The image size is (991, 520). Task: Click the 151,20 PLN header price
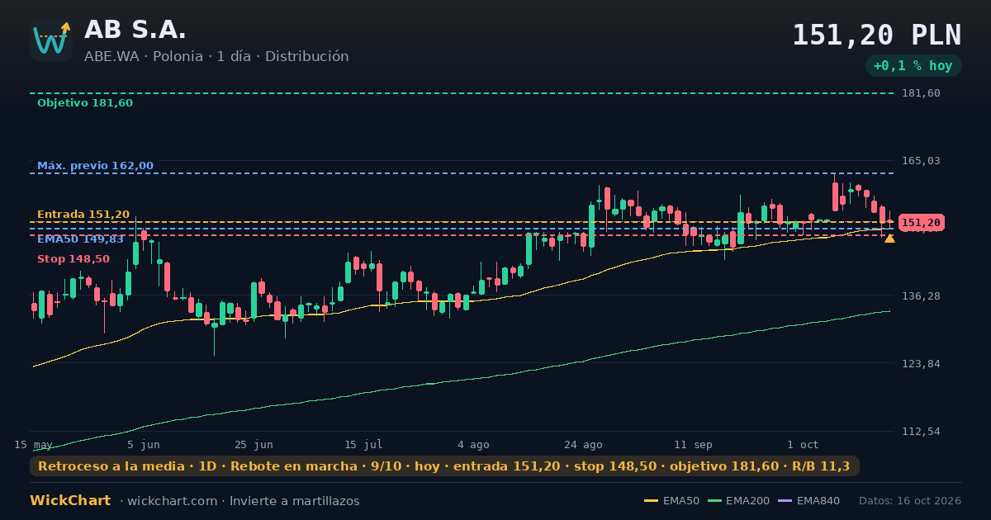click(x=877, y=35)
